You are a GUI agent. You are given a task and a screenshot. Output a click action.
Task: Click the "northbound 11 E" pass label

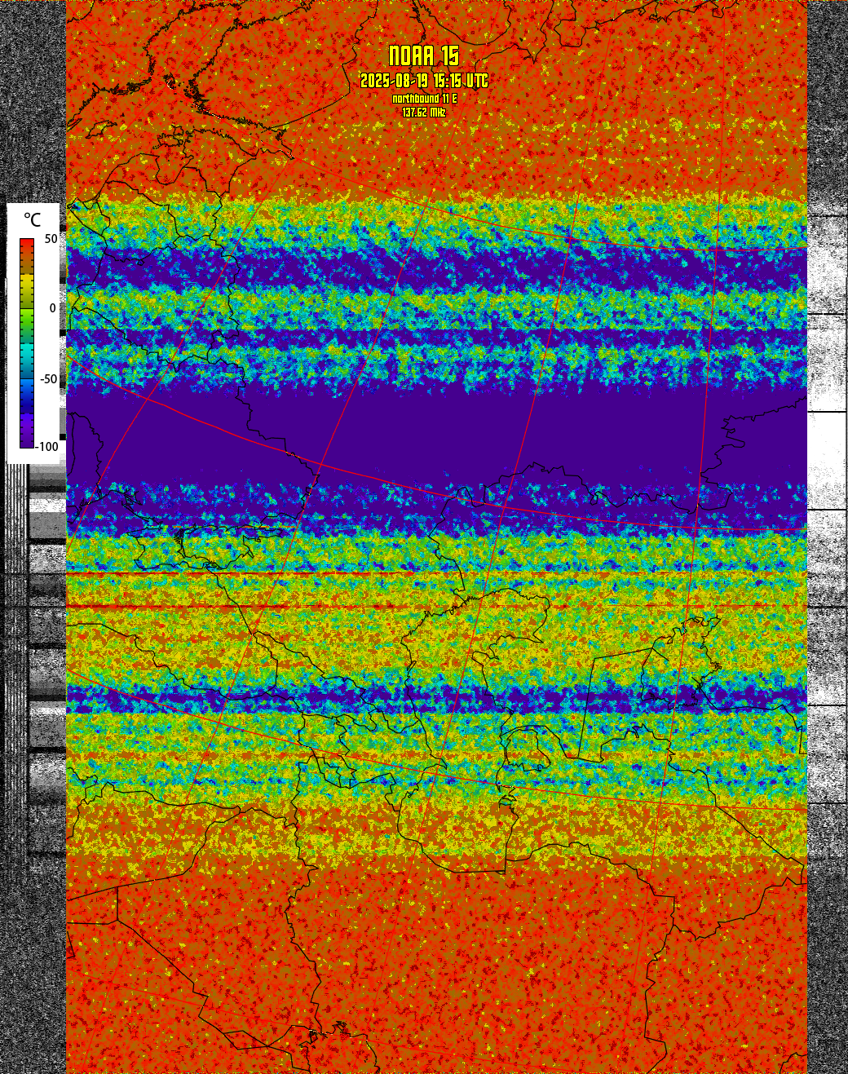pyautogui.click(x=425, y=99)
